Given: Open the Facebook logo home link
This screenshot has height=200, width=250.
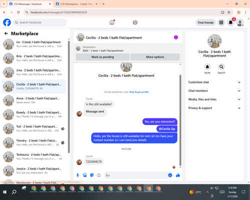Looking at the screenshot, I should click(x=7, y=22).
